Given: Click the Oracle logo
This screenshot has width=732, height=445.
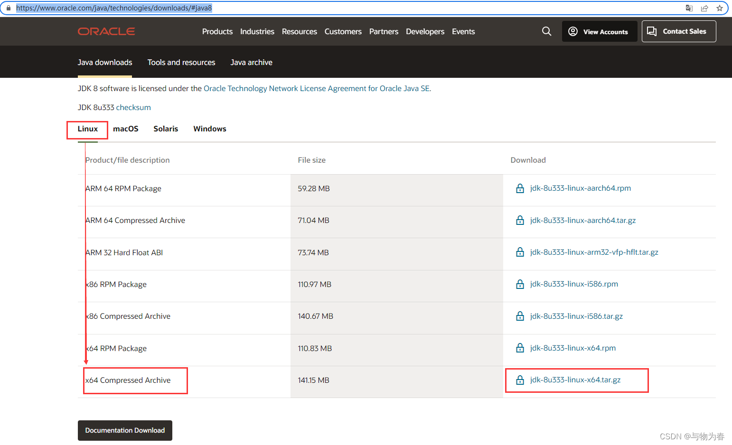Looking at the screenshot, I should [x=106, y=31].
